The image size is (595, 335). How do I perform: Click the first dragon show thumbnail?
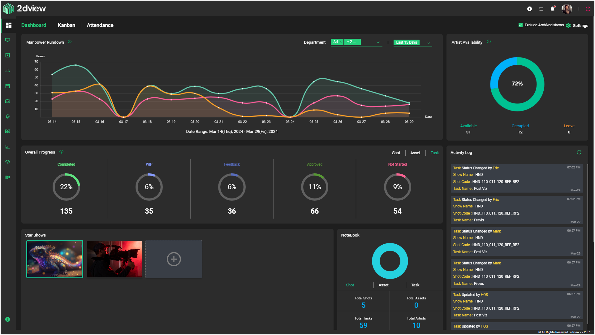55,259
